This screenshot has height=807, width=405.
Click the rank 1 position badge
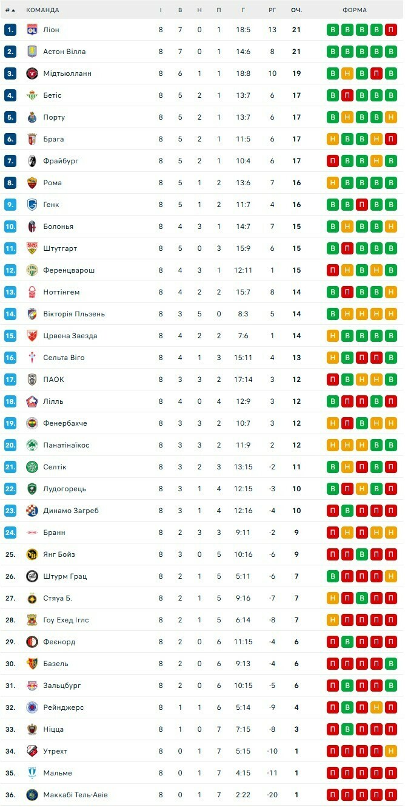point(10,30)
